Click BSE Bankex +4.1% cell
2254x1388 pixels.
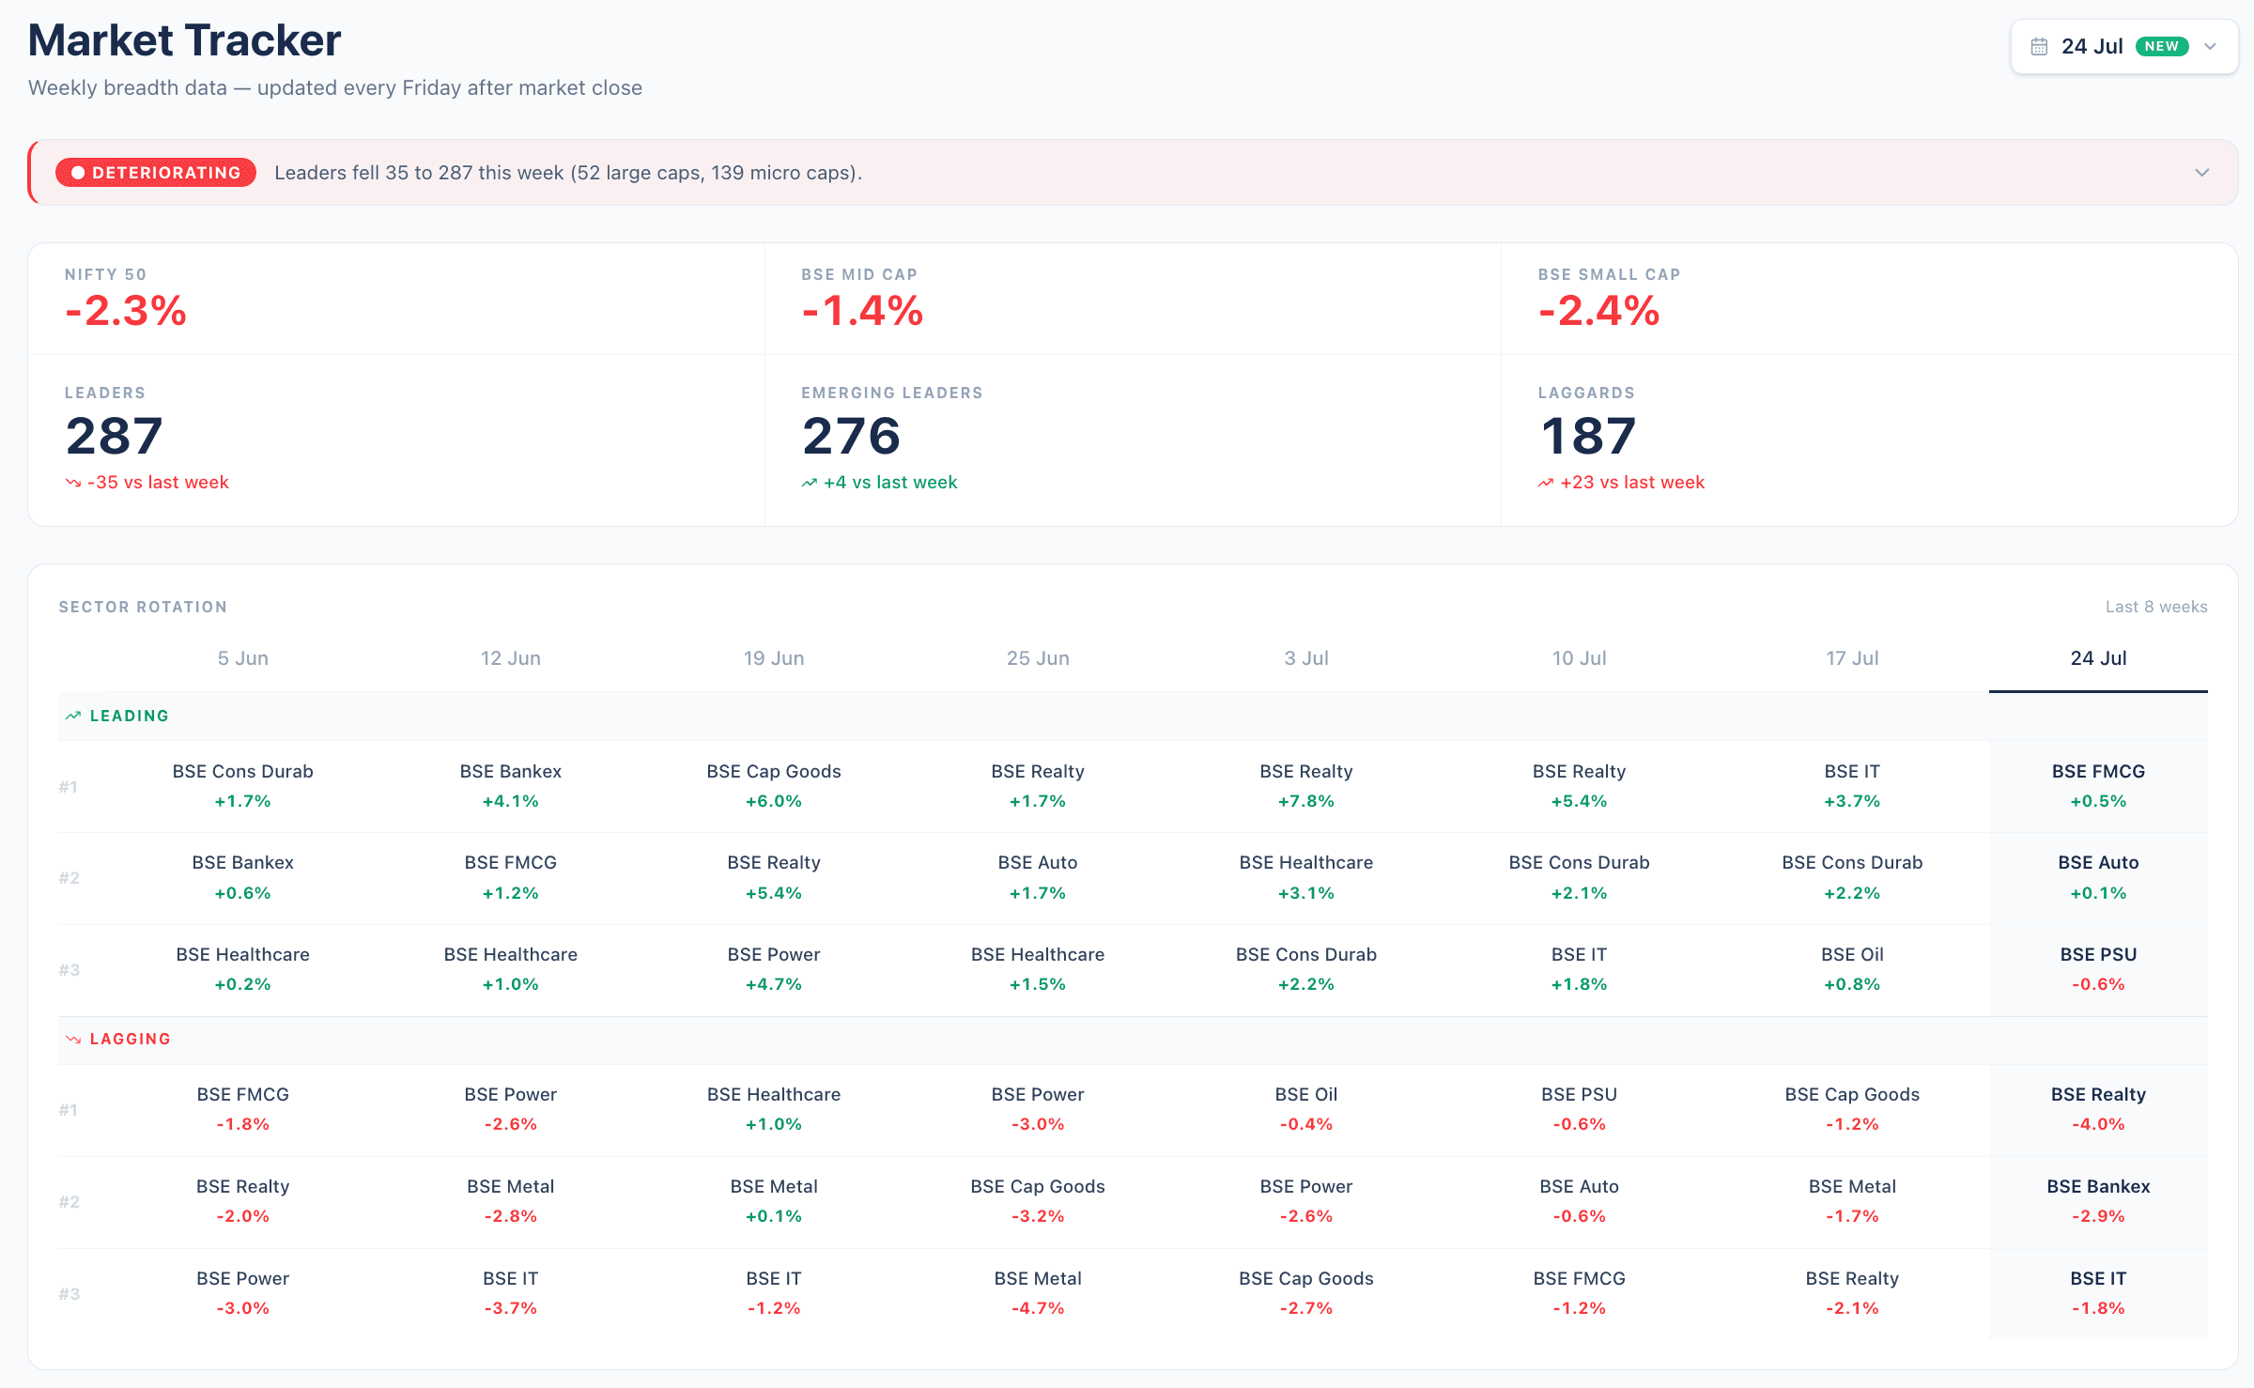click(511, 786)
